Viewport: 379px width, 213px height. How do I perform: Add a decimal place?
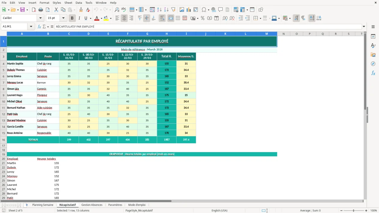click(x=225, y=18)
